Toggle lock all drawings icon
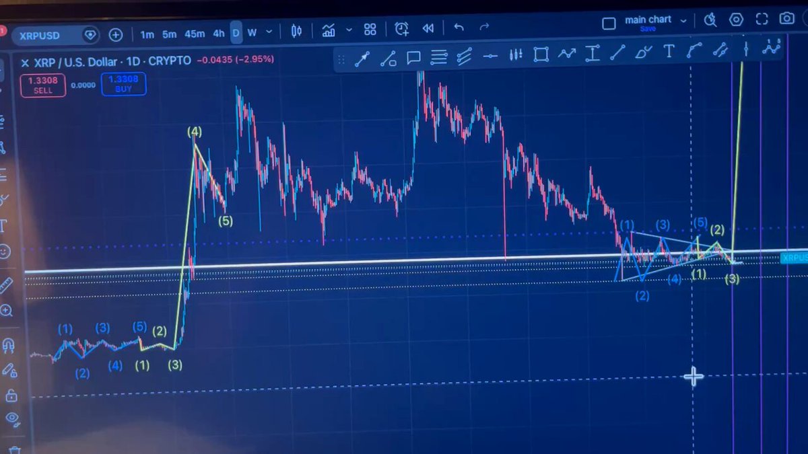 (10, 395)
